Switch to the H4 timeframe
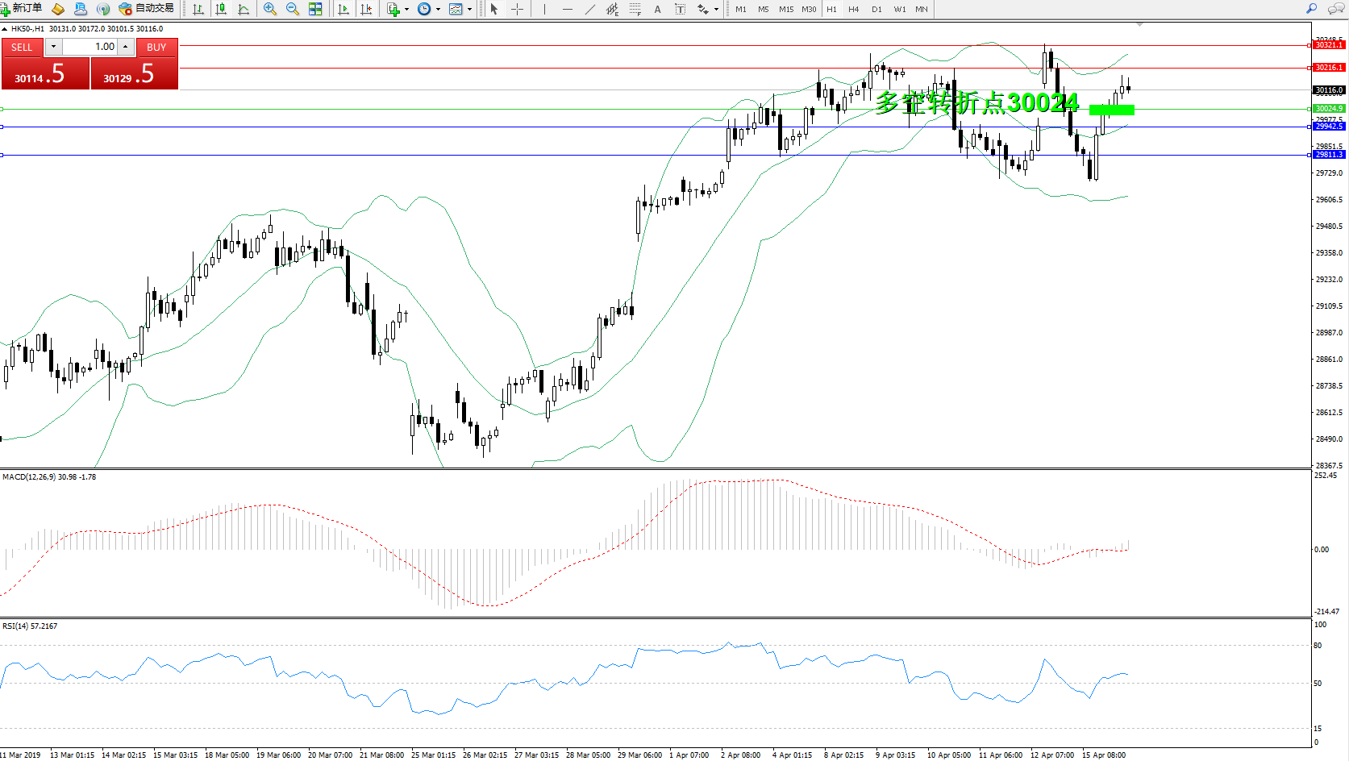Image resolution: width=1349 pixels, height=761 pixels. pyautogui.click(x=853, y=10)
